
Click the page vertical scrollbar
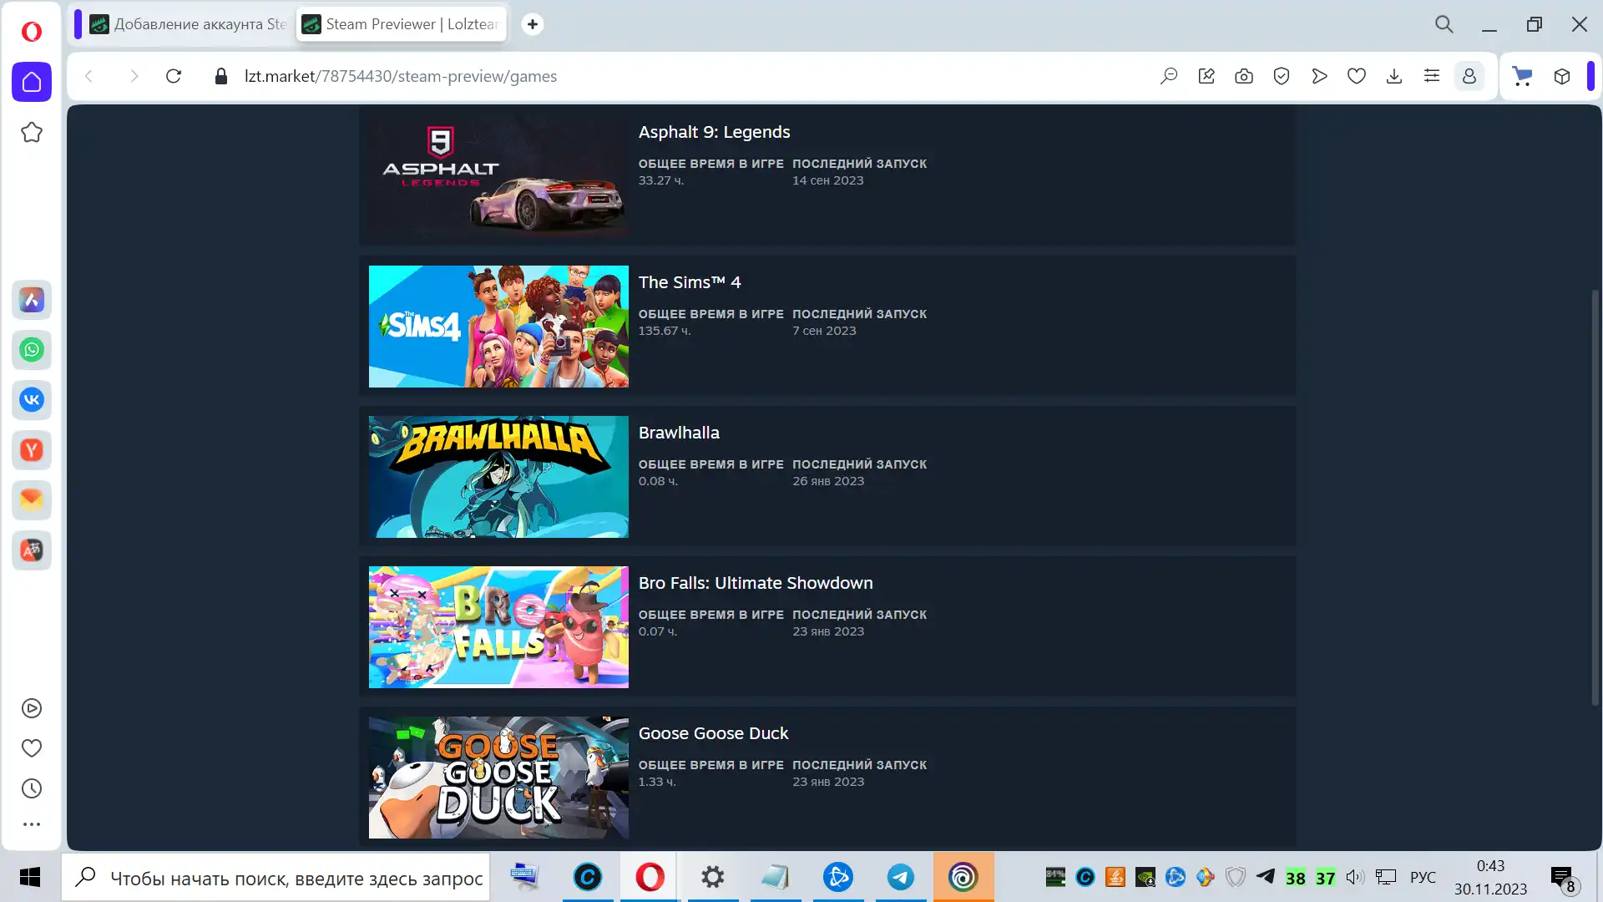pos(1595,497)
